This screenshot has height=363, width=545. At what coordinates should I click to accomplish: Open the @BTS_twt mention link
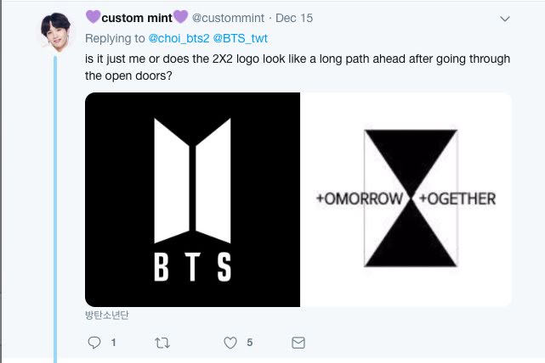(240, 38)
